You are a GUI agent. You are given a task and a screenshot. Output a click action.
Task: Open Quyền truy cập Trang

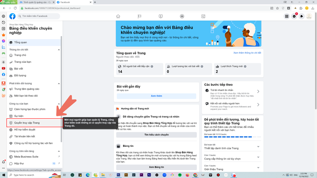pos(34,123)
